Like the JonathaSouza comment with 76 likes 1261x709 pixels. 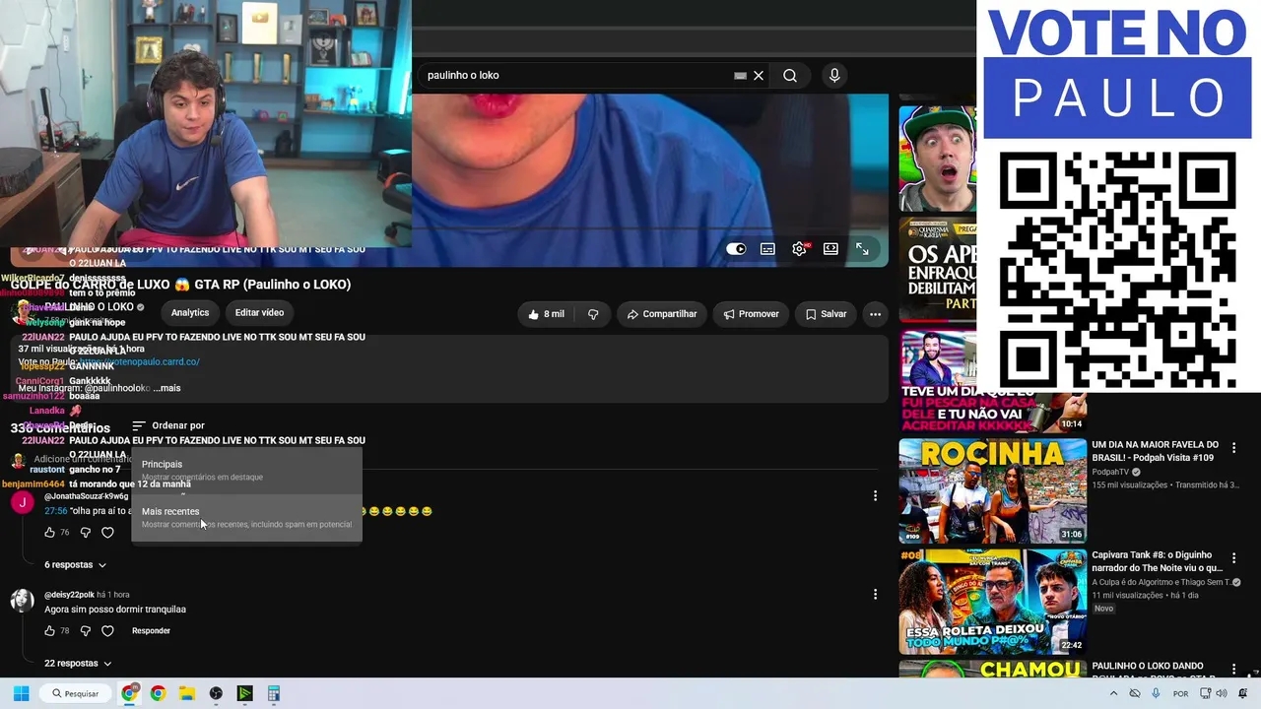pos(50,533)
